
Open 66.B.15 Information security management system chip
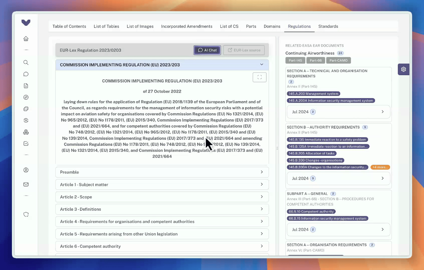[328, 219]
